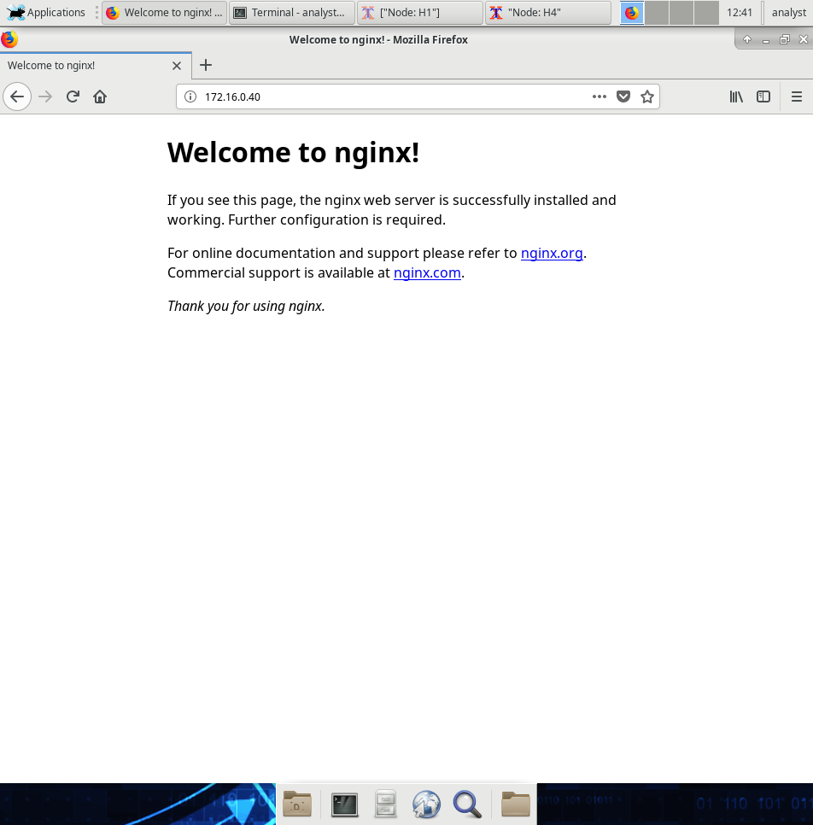The width and height of the screenshot is (813, 825).
Task: Open the Firefox home page
Action: click(100, 97)
